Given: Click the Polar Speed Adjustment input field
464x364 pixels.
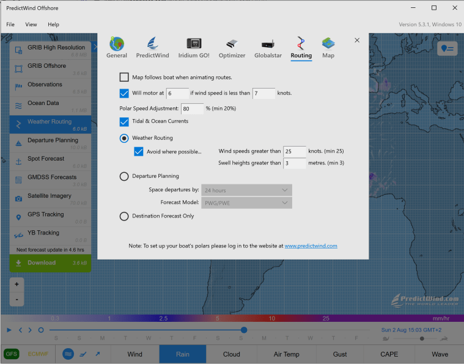Looking at the screenshot, I should pyautogui.click(x=192, y=109).
